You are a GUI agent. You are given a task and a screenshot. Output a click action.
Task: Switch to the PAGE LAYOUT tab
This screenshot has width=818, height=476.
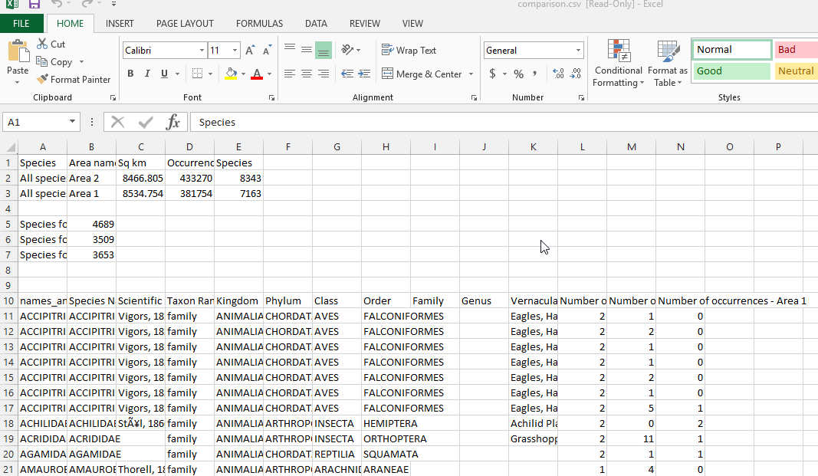(x=185, y=24)
